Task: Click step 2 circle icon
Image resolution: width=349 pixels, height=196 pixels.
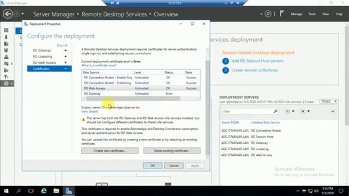Action: pos(225,61)
